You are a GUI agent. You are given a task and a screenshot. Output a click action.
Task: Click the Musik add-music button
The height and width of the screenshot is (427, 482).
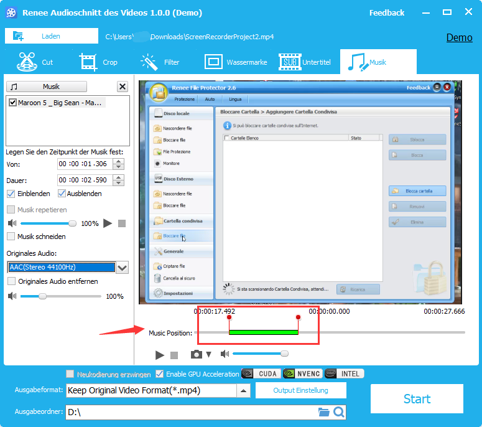(x=47, y=87)
